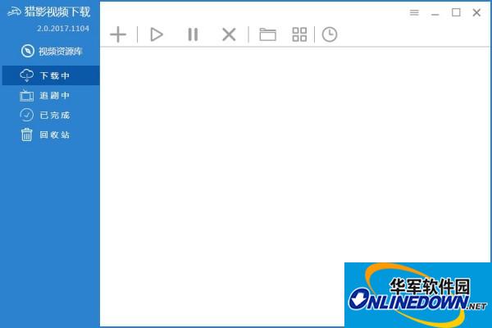Click the cloud download icon in sidebar
492x328 pixels.
coord(27,75)
